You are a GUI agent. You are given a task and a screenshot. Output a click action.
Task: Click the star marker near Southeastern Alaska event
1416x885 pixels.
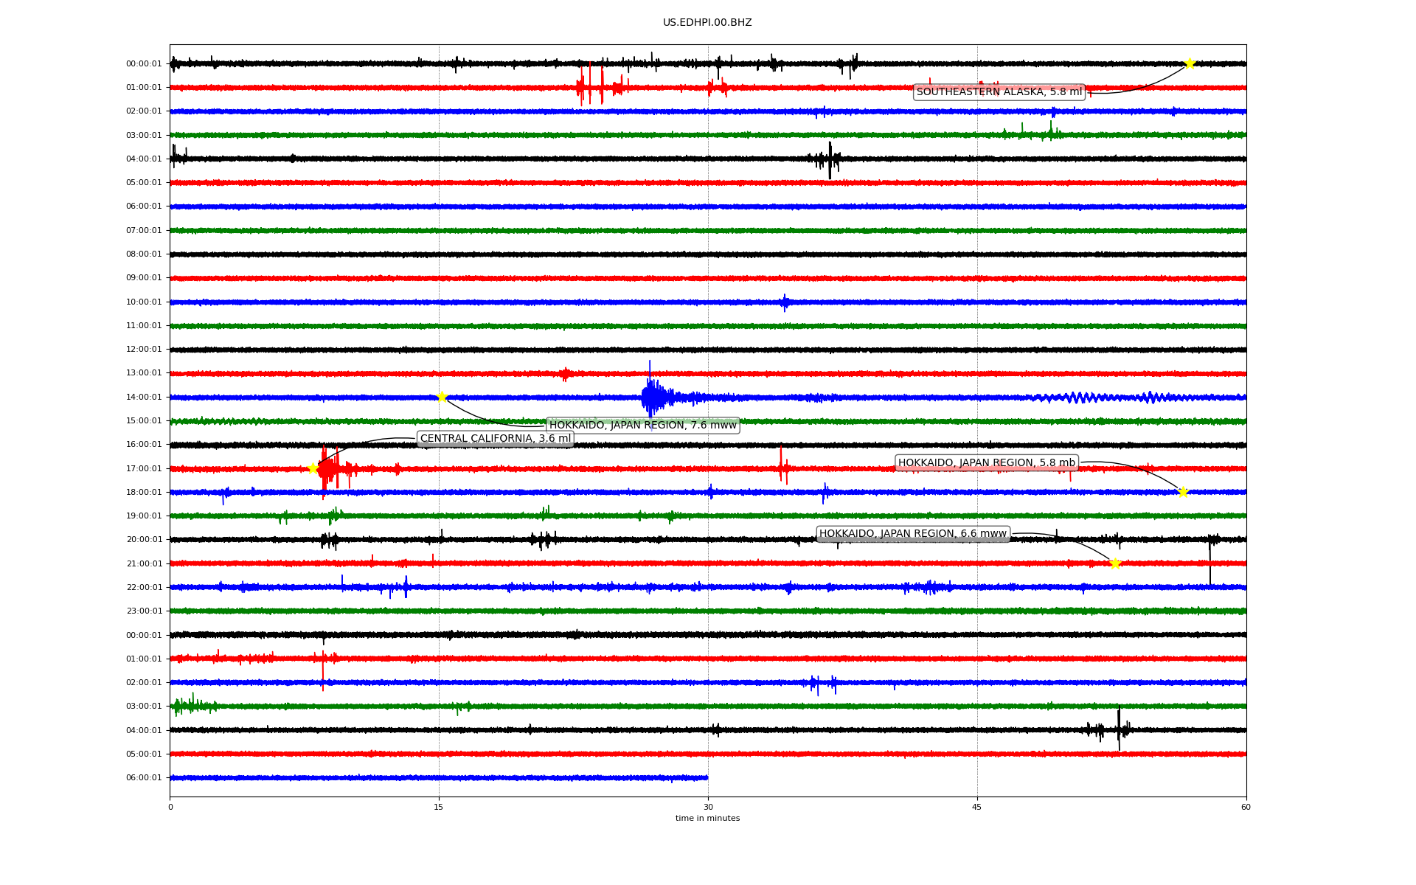[x=1189, y=64]
